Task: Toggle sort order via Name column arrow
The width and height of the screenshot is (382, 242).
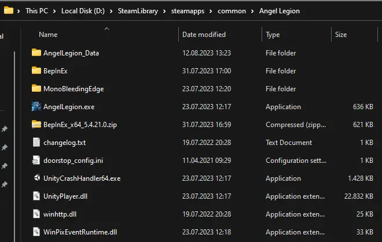Action: coord(106,29)
